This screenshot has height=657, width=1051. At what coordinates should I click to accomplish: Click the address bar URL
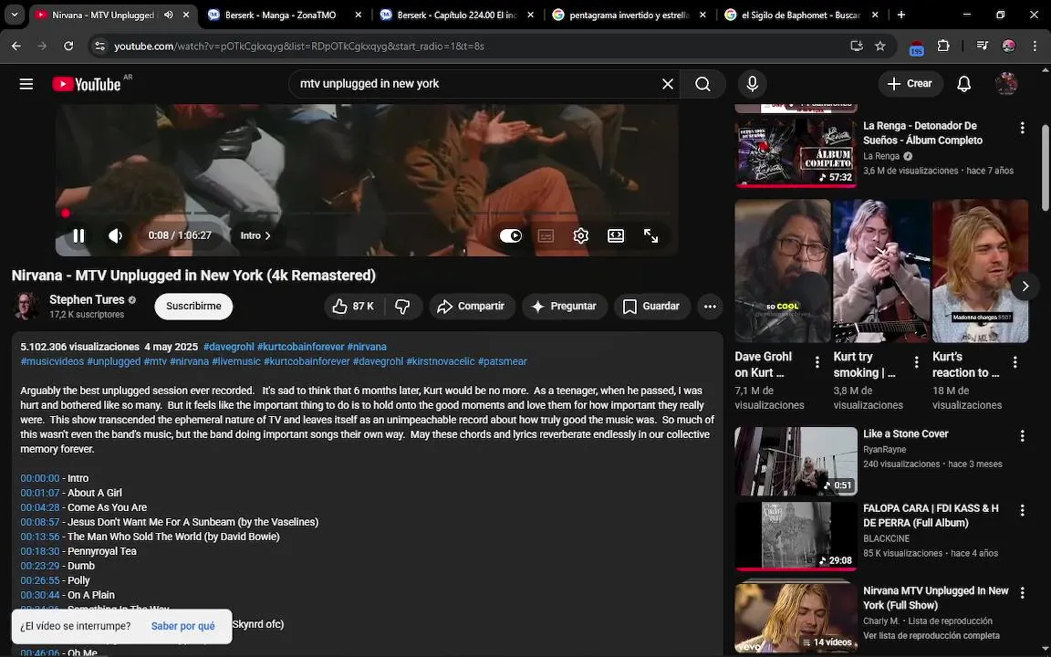tap(299, 47)
